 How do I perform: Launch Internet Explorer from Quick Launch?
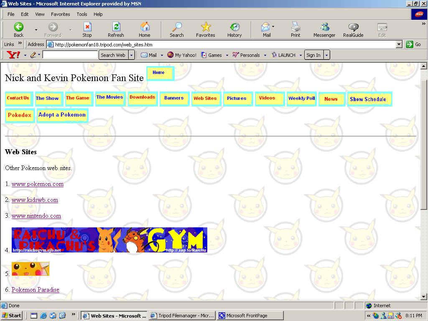[x=43, y=316]
